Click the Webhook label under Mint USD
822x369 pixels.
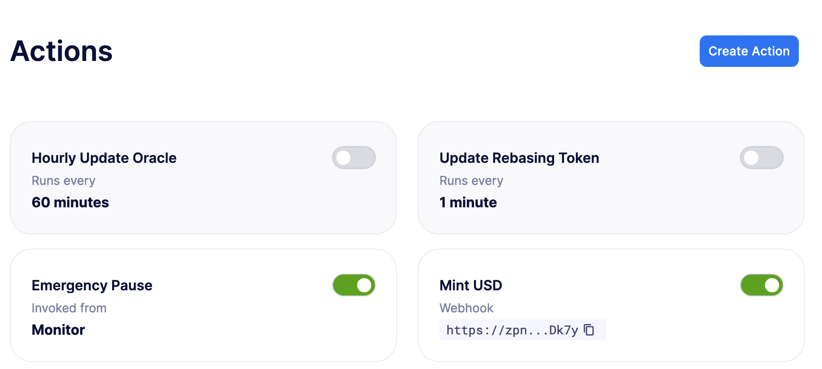(x=466, y=308)
